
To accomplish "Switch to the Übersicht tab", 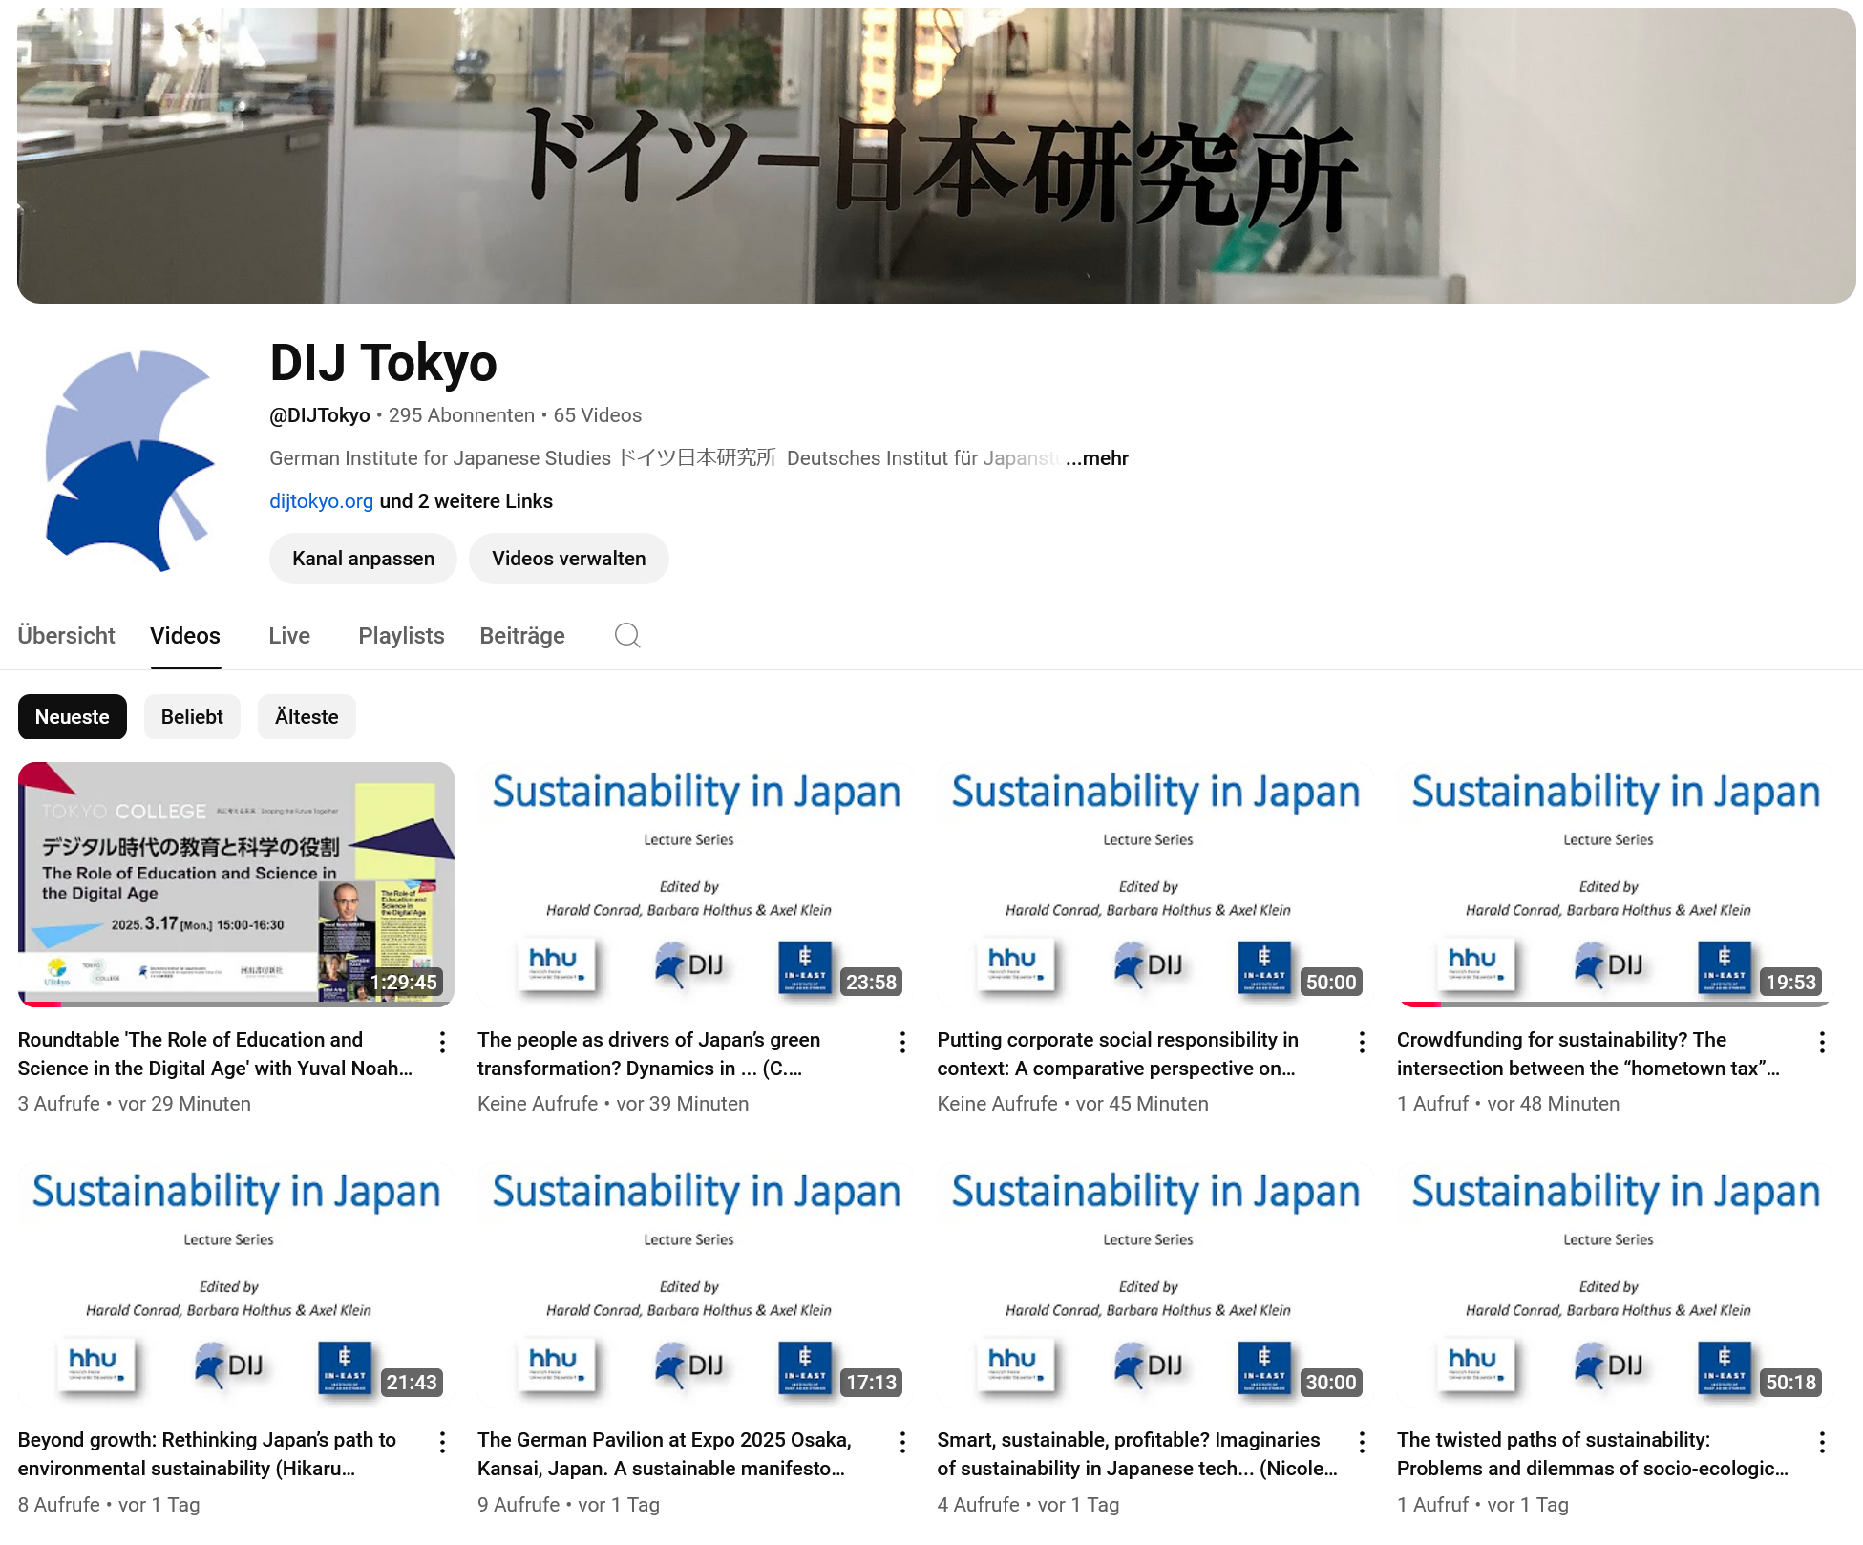I will pos(66,636).
